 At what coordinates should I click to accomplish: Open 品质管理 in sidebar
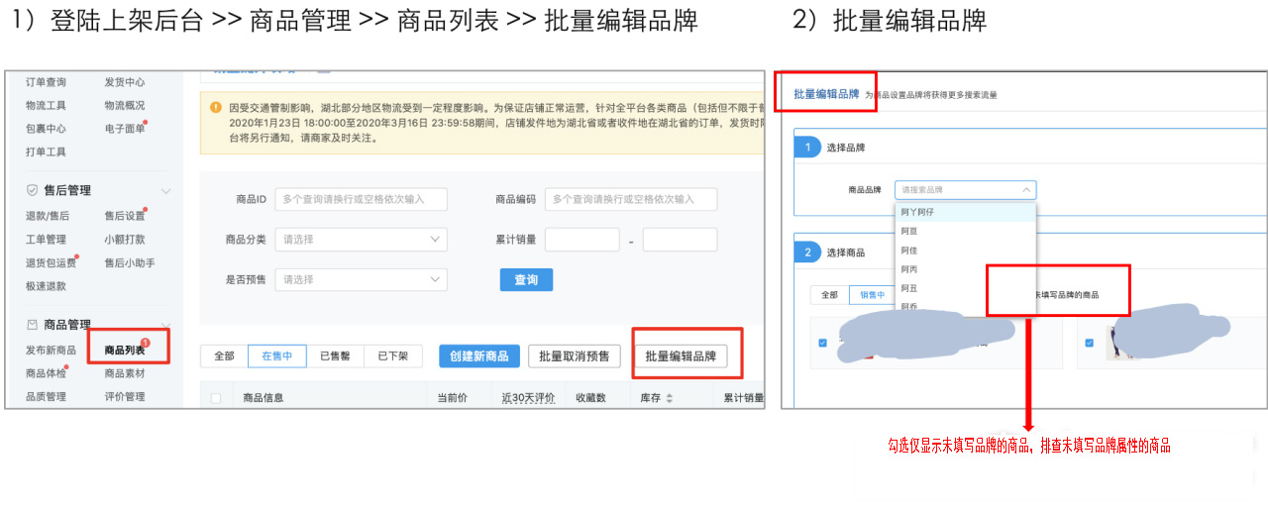46,397
